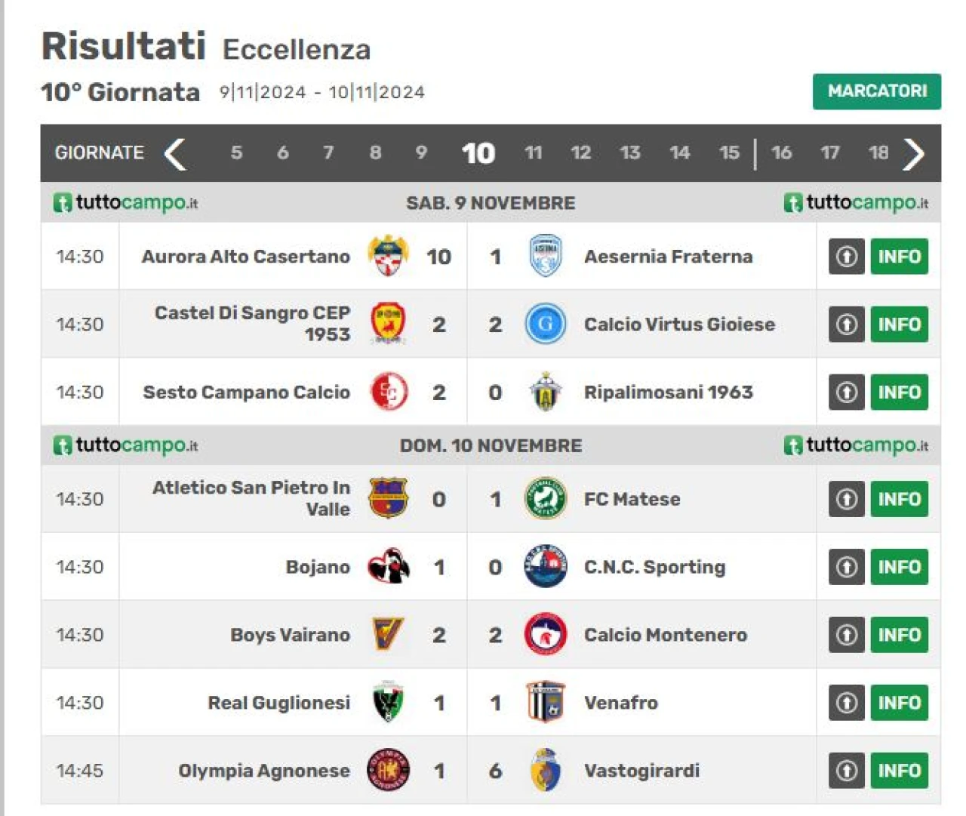Click the grey circle-arrow icon for Olympia Agnonese match
Image resolution: width=966 pixels, height=816 pixels.
tap(847, 771)
